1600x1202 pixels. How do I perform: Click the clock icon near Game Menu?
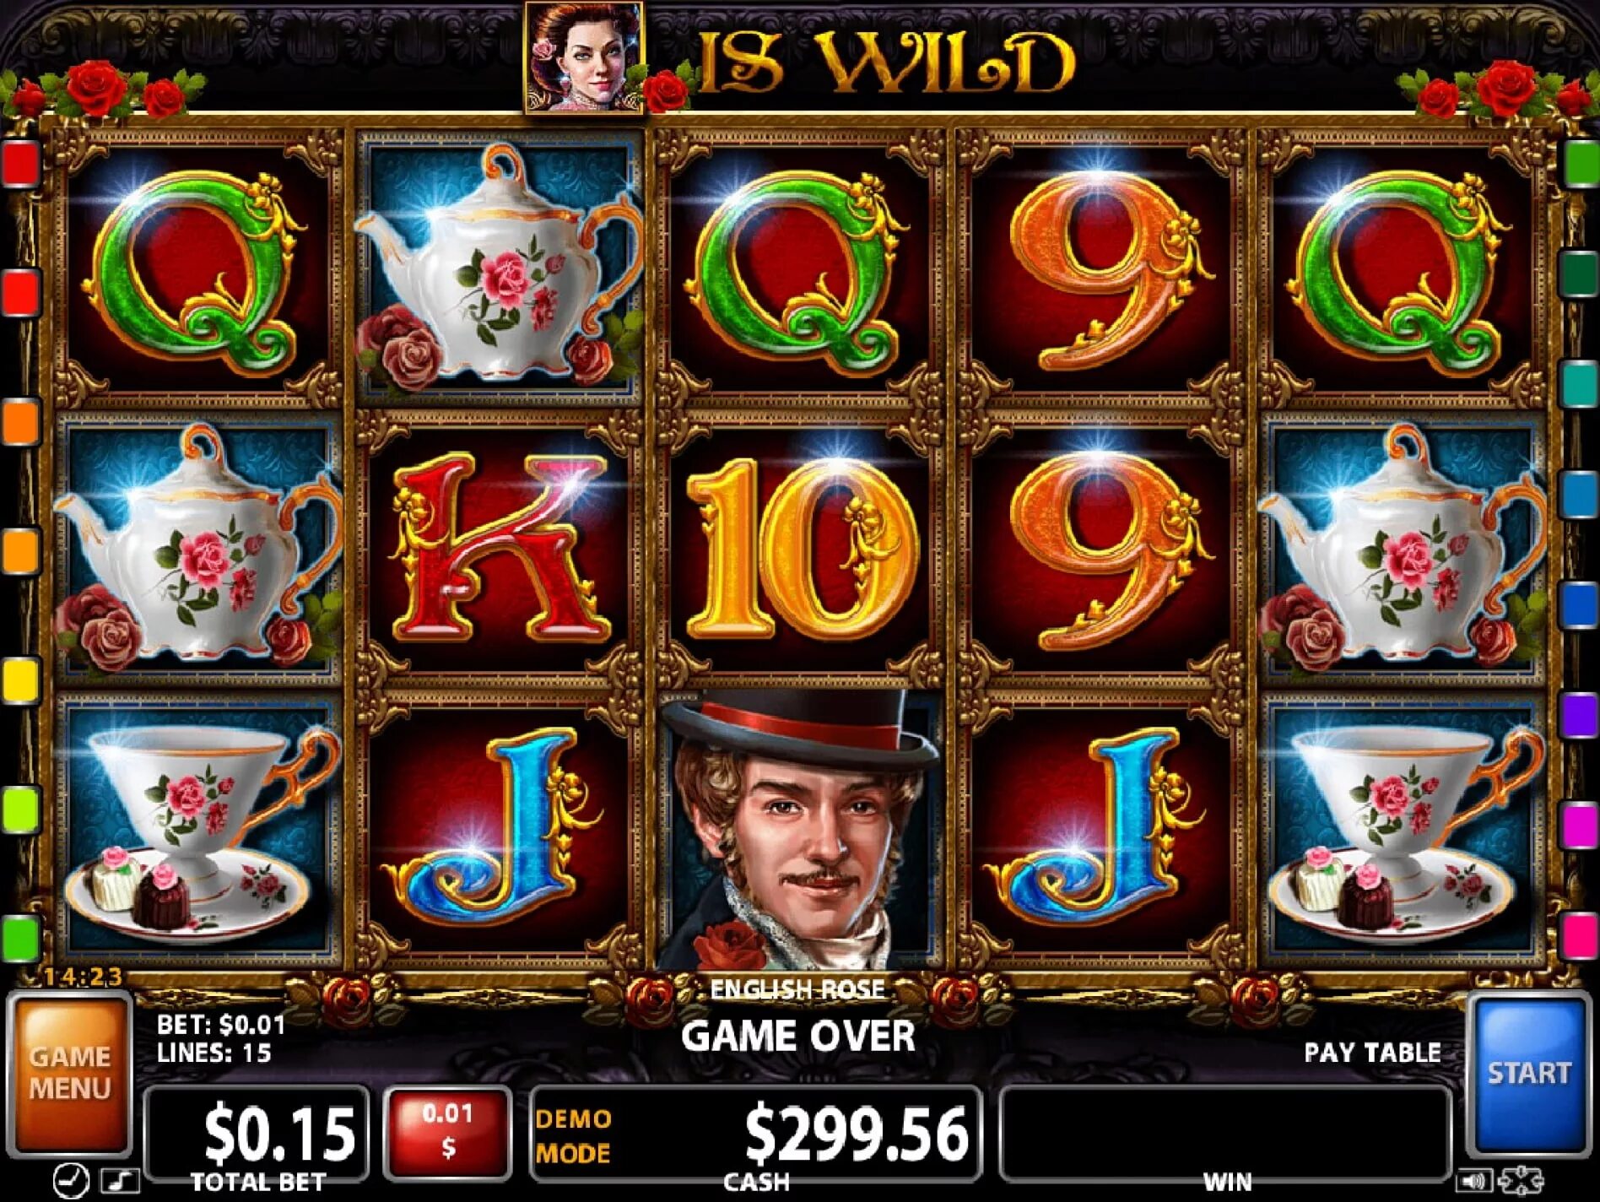click(71, 1180)
